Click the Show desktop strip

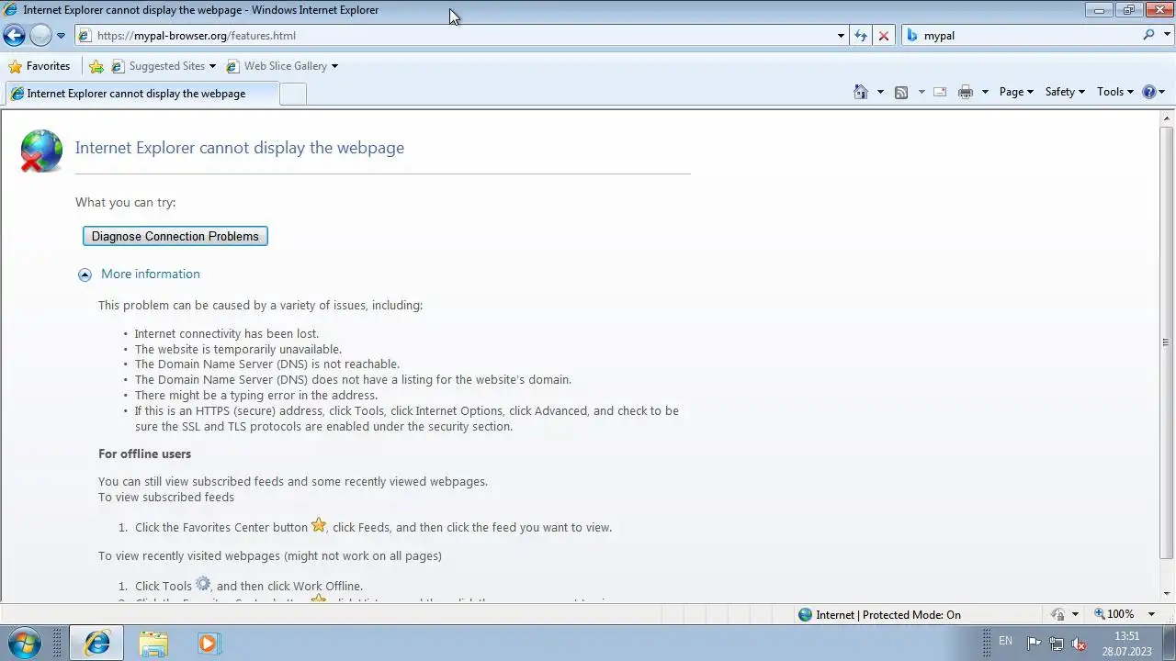click(1169, 644)
